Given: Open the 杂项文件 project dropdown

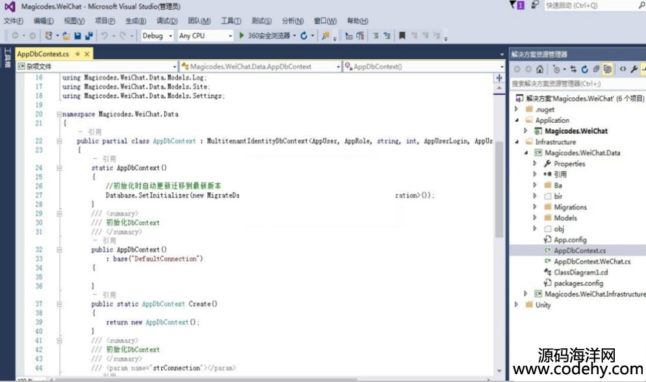Looking at the screenshot, I should 97,66.
